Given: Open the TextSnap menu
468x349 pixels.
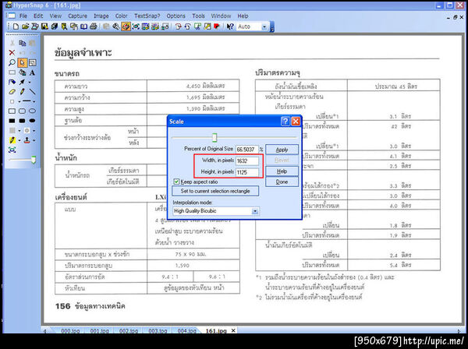Looking at the screenshot, I should point(147,16).
